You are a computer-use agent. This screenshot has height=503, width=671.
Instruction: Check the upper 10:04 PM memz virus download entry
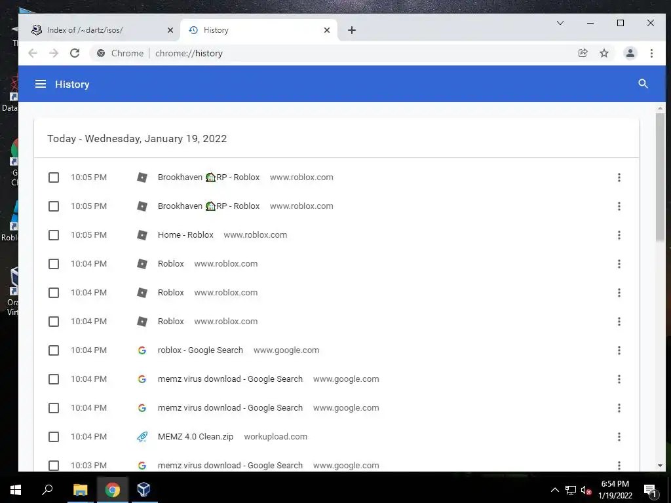54,379
